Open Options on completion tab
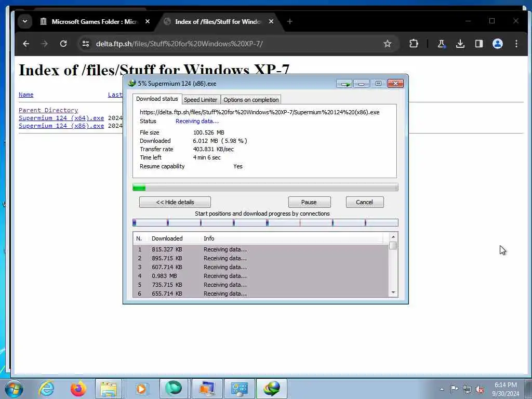532x399 pixels. [x=251, y=100]
